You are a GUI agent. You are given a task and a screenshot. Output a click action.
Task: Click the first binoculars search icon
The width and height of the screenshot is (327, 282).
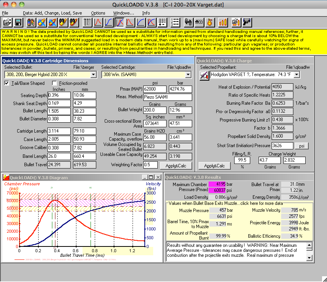pos(63,22)
